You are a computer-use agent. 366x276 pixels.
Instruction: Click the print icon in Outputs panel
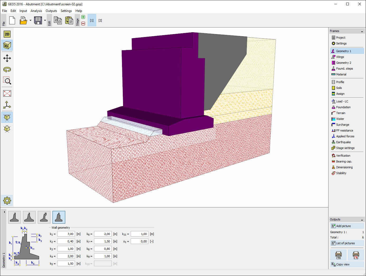[x=338, y=255]
